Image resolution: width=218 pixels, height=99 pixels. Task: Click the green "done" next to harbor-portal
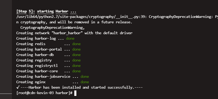76,49
